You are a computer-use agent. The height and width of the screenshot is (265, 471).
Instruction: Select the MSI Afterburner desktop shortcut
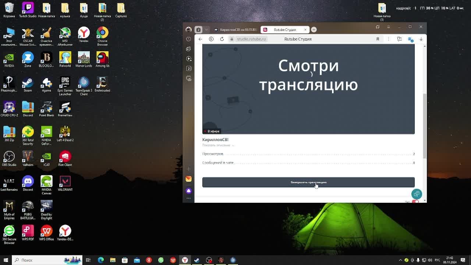(65, 36)
